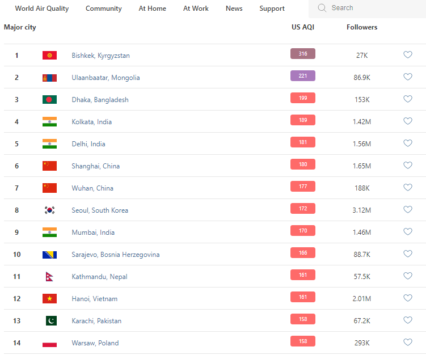
Task: Click the search magnifier icon
Action: coord(322,8)
